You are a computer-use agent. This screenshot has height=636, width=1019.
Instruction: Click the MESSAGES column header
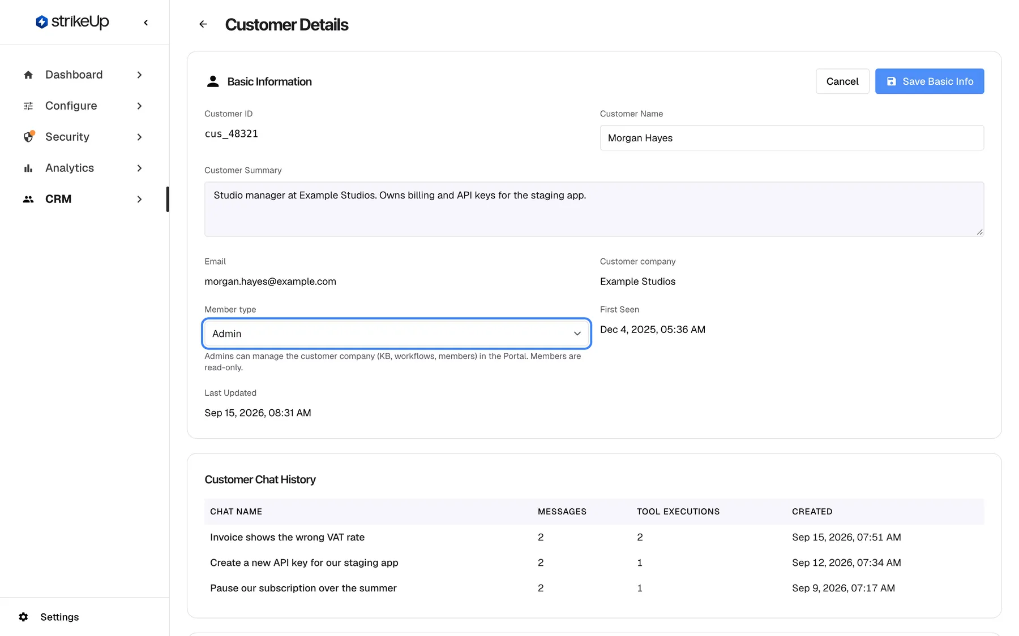click(562, 512)
